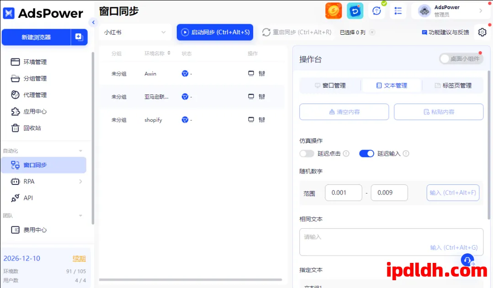
Task: Click 新建浏览器 button
Action: click(x=36, y=37)
